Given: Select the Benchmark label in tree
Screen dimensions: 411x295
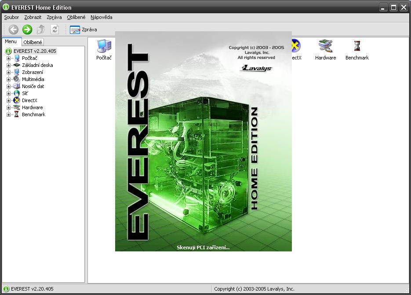Looking at the screenshot, I should click(33, 114).
